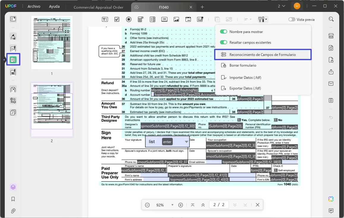Run OCR recognition from right sidebar

(331, 36)
